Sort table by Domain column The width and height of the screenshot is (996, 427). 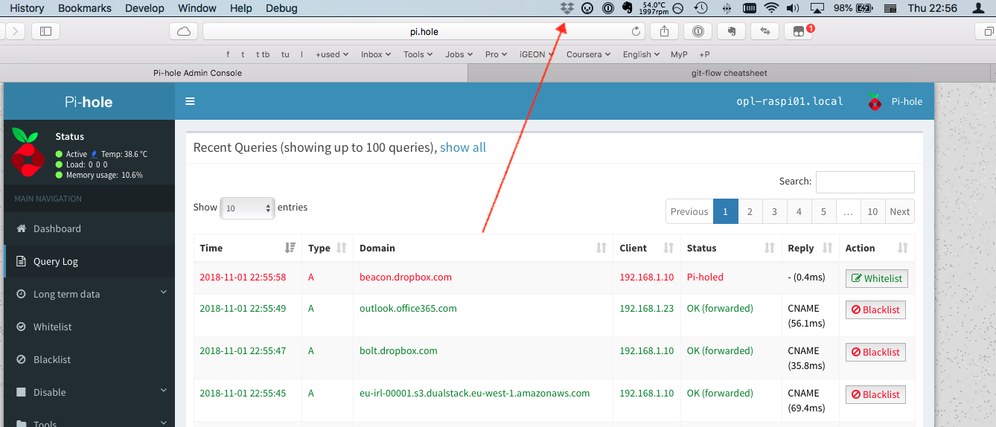click(483, 248)
